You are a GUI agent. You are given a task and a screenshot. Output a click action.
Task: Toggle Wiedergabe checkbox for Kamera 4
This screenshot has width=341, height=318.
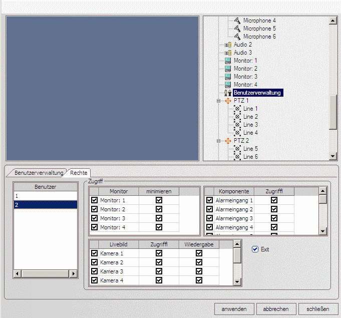pos(199,280)
